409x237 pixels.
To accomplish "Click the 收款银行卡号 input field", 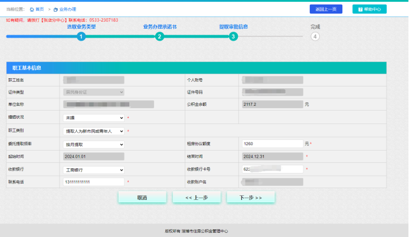I will pyautogui.click(x=273, y=169).
